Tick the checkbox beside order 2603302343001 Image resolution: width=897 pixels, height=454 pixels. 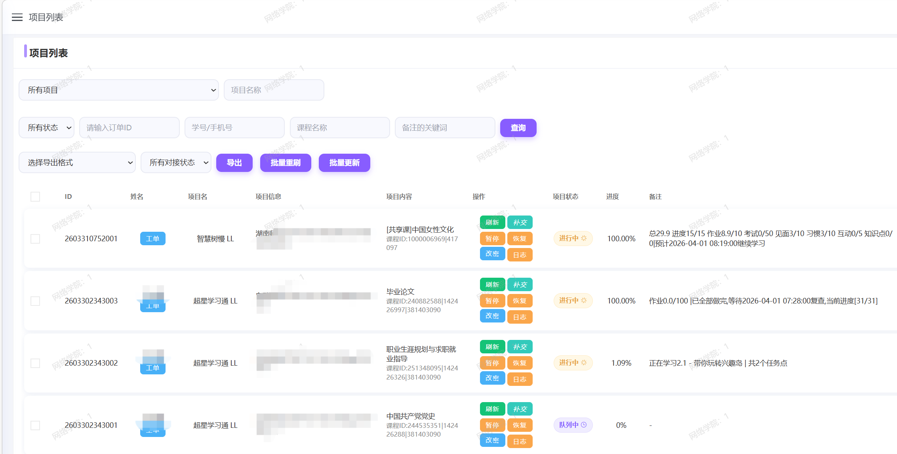(x=35, y=425)
